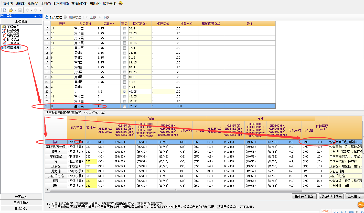
Task: Select 工程信息 in the navigation tree
Action: point(13,27)
